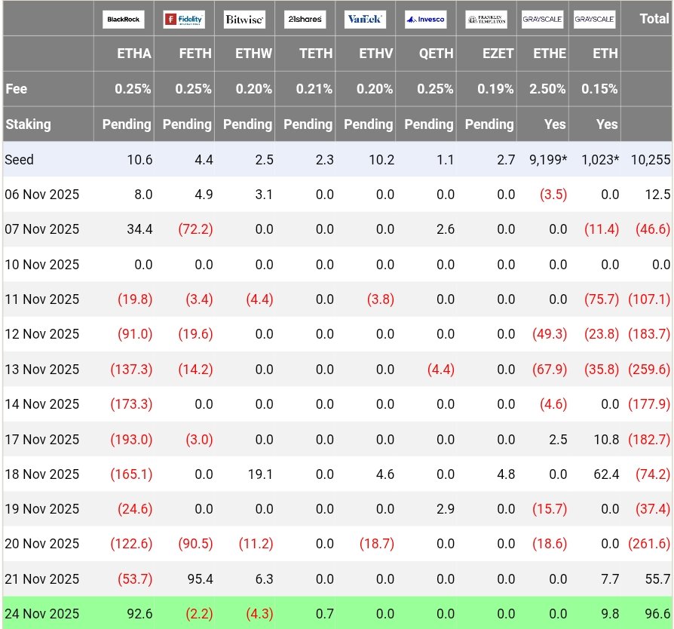Click the Fee row label
The image size is (674, 629).
[x=16, y=89]
